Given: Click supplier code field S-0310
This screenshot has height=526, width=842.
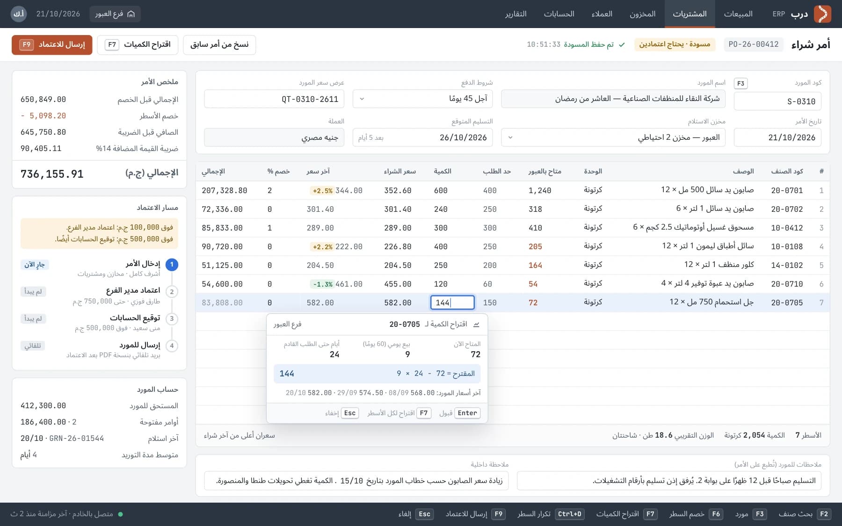Looking at the screenshot, I should tap(777, 101).
